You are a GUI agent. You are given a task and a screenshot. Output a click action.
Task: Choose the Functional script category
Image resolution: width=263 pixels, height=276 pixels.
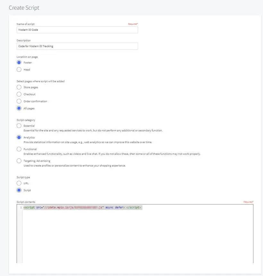click(19, 149)
